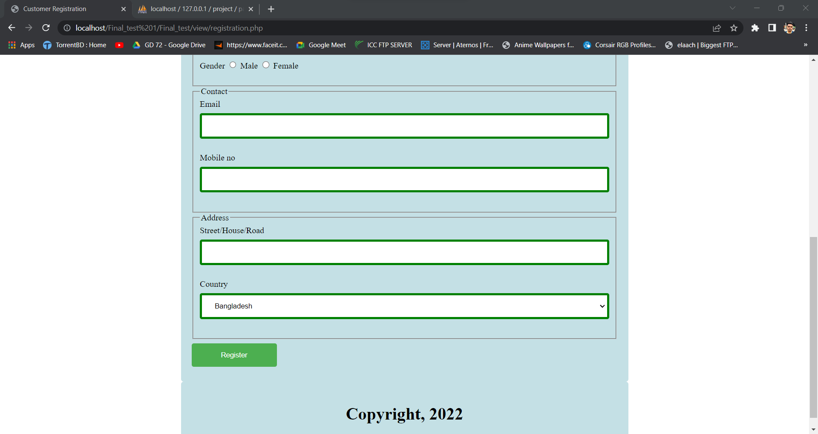Click the site info icon in address bar
Screen dimensions: 818x434
coord(67,28)
